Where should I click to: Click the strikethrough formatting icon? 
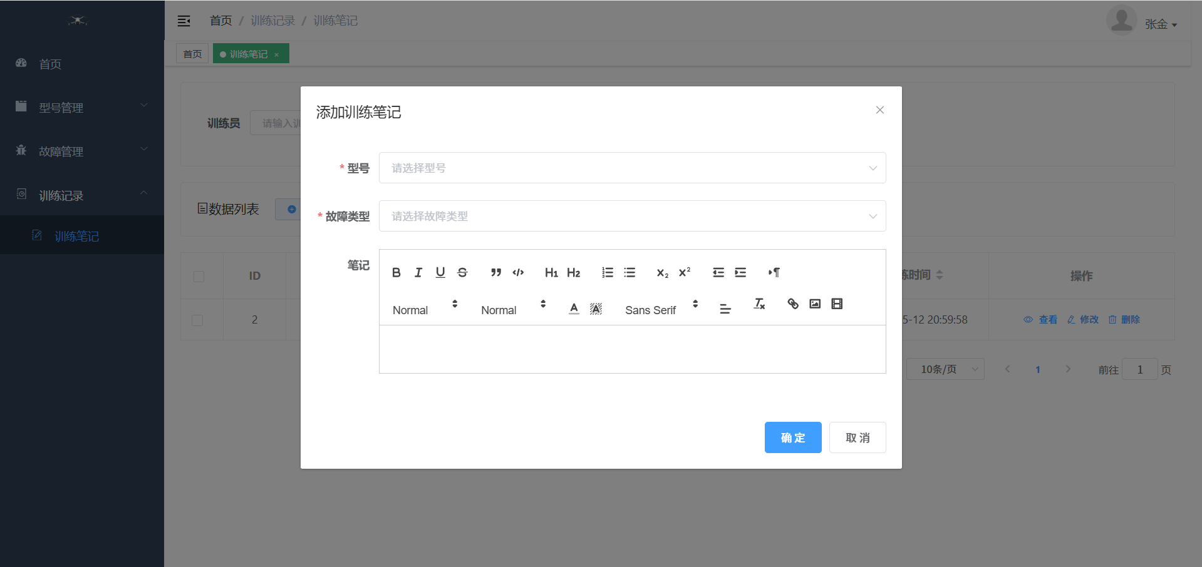coord(462,272)
